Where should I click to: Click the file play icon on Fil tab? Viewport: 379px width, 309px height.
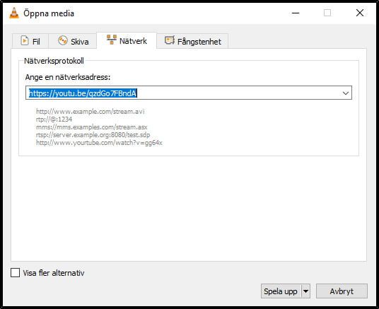tap(25, 40)
